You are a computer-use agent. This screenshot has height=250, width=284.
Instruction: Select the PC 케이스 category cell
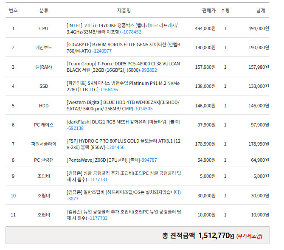click(x=44, y=125)
